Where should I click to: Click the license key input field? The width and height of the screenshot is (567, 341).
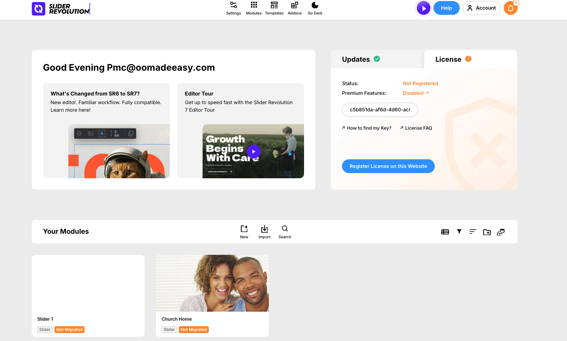coord(380,110)
